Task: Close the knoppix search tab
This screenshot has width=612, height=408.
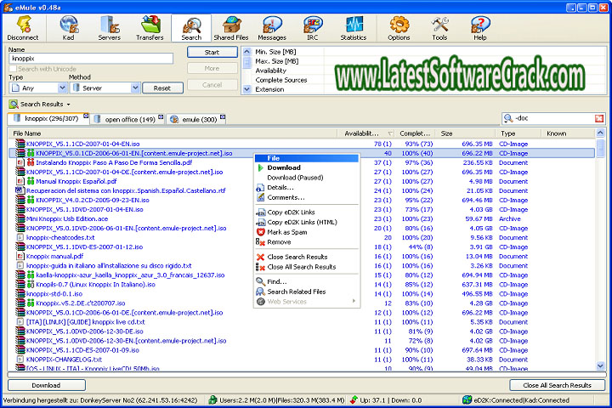Action: [86, 116]
